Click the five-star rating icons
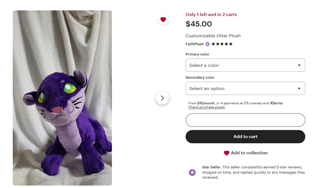This screenshot has height=188, width=315. (222, 44)
